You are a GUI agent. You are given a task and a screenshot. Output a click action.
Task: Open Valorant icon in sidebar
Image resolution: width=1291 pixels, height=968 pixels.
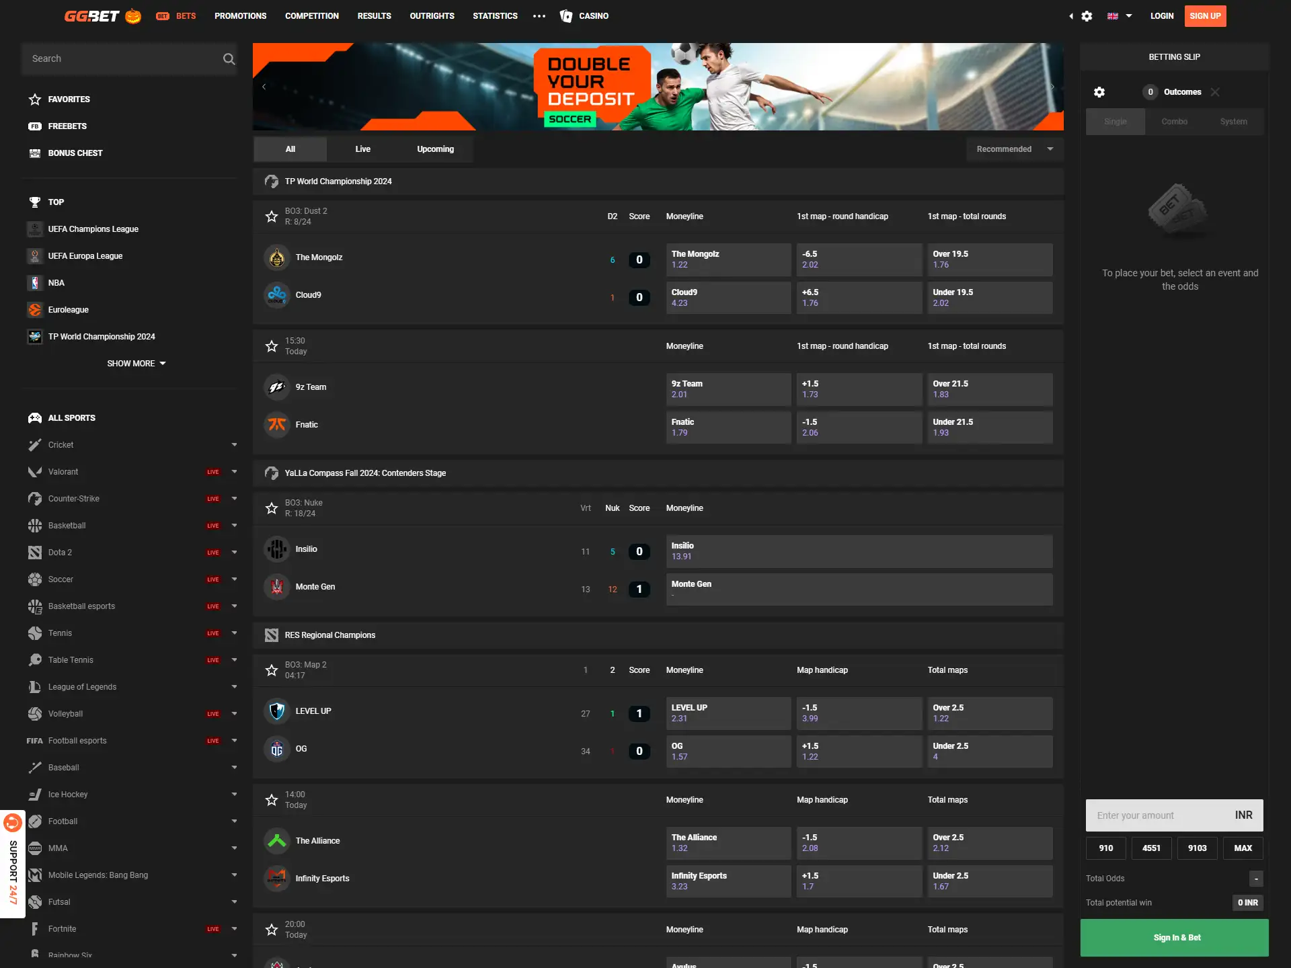[x=35, y=472]
